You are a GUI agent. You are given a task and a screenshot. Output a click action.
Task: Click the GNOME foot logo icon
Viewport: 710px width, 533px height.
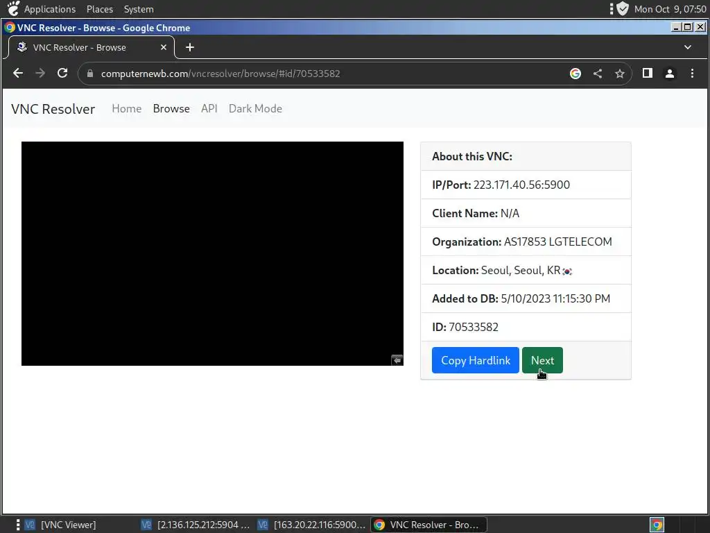click(14, 8)
